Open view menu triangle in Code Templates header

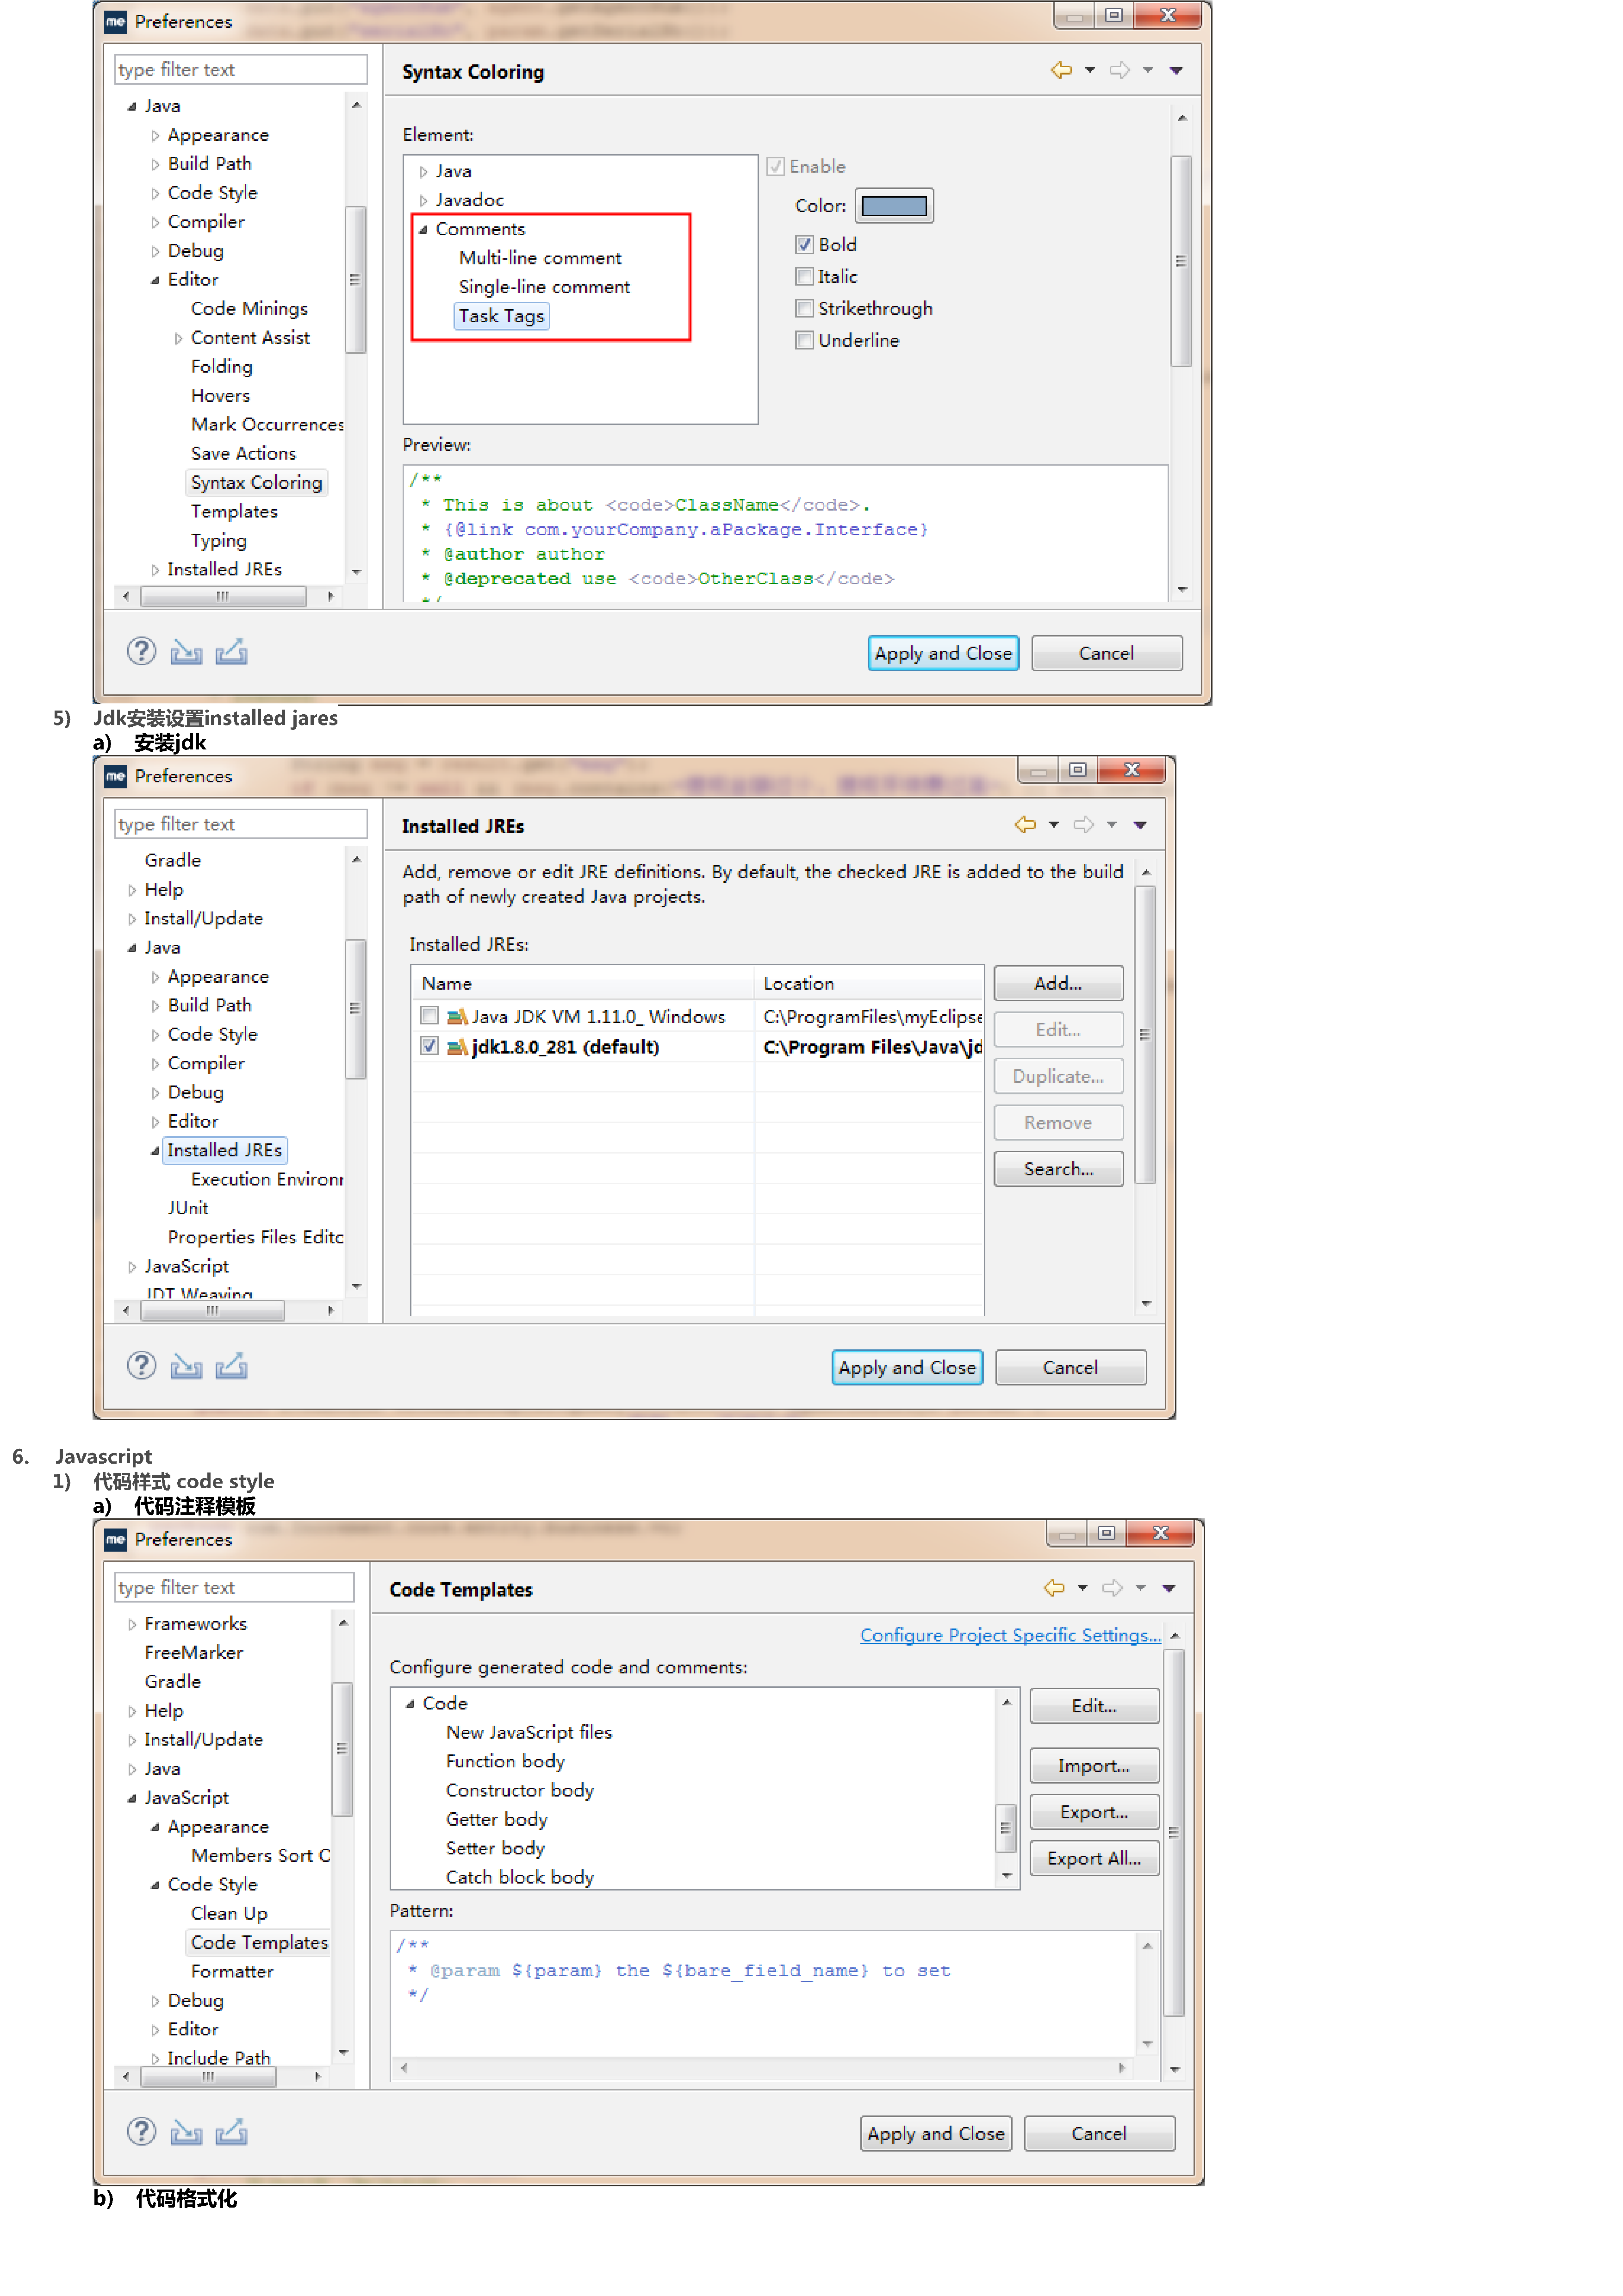[1168, 1589]
